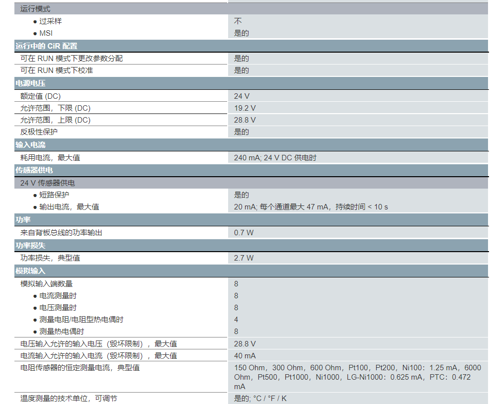
Task: Select the "传感器供电" section header
Action: coord(34,170)
